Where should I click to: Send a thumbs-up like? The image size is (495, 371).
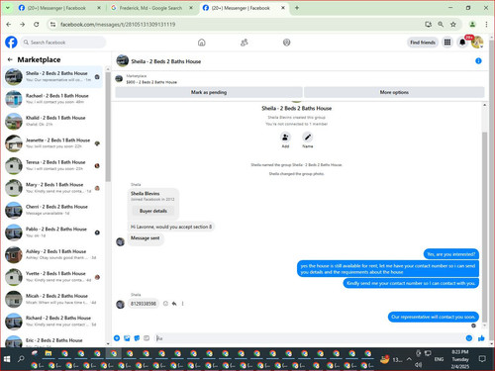tap(481, 338)
